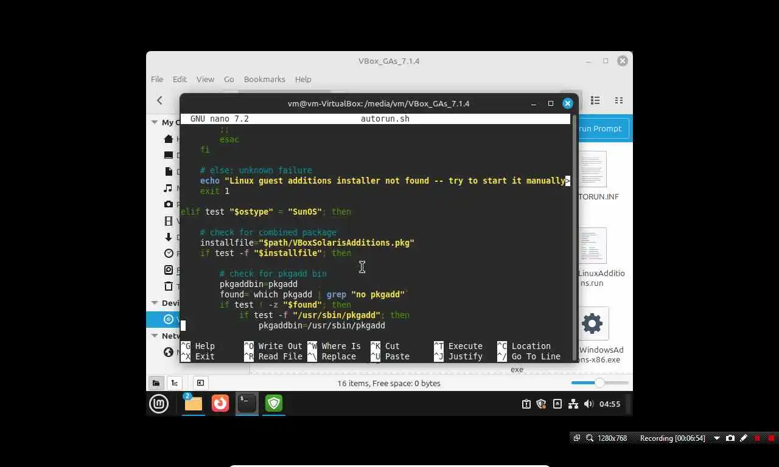779x467 pixels.
Task: Adjust the file manager zoom slider
Action: coord(599,382)
